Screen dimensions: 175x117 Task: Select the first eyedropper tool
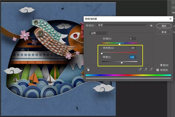(x=140, y=70)
